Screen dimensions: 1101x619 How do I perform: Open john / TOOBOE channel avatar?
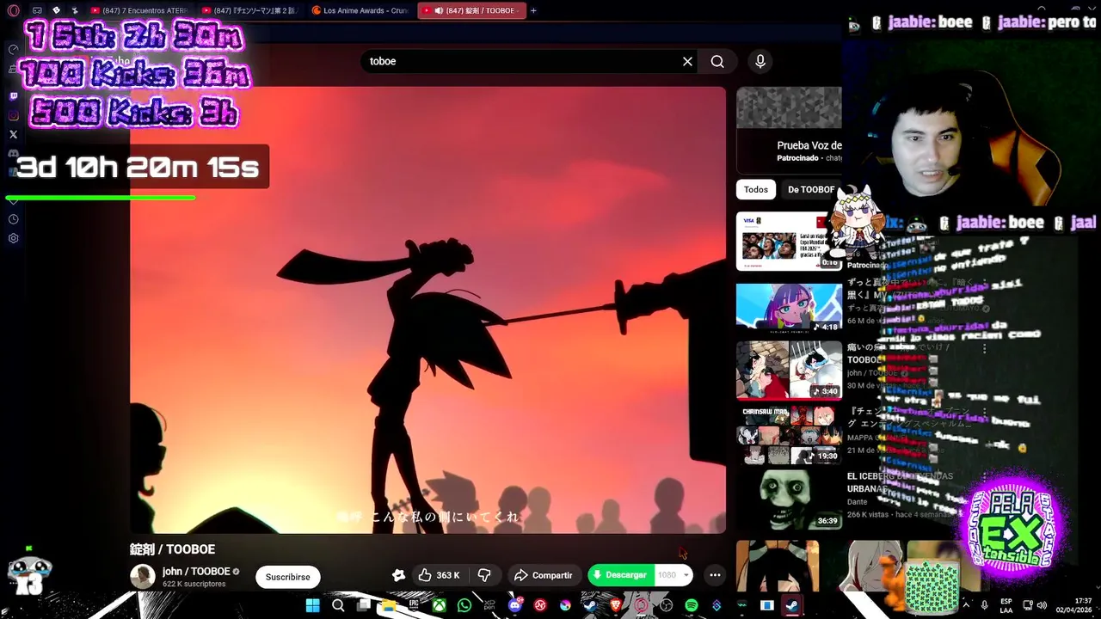point(143,577)
